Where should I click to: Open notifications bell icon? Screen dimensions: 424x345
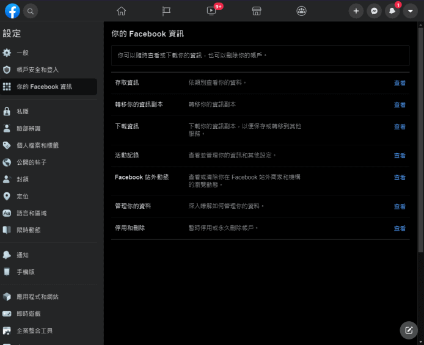pyautogui.click(x=392, y=11)
